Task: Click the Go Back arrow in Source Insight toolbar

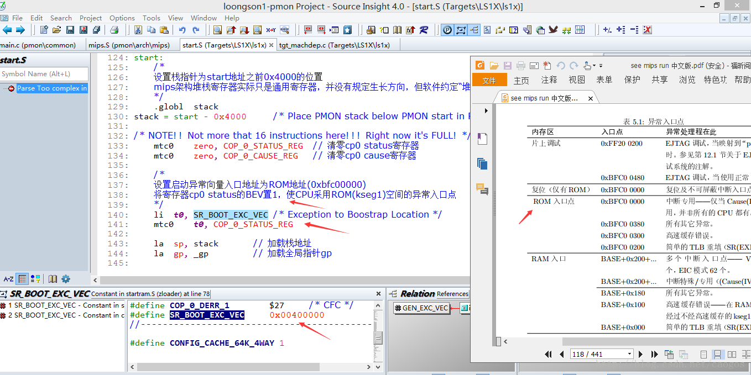Action: coord(7,30)
